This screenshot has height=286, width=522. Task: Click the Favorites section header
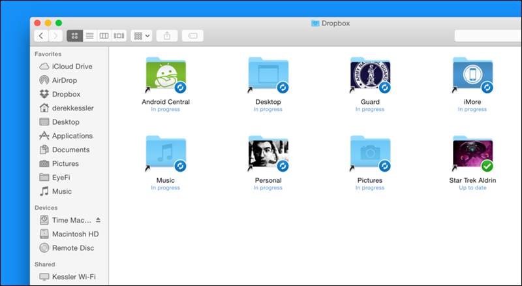point(48,54)
